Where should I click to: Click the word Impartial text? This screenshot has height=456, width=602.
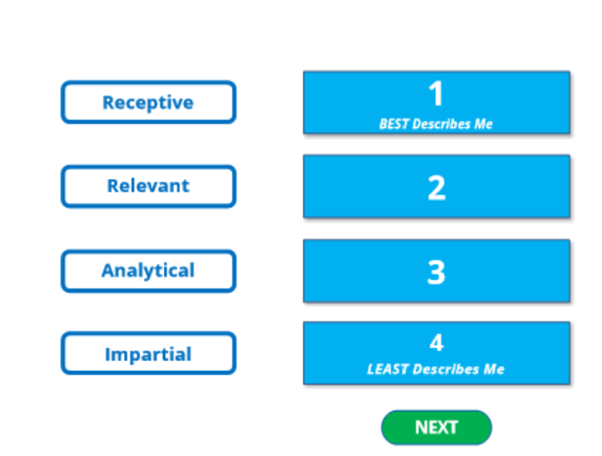coord(148,354)
